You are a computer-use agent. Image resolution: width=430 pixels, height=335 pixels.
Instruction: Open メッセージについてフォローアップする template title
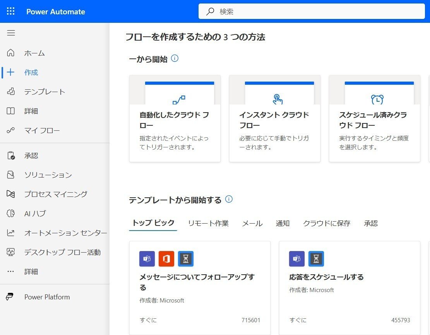pyautogui.click(x=197, y=282)
